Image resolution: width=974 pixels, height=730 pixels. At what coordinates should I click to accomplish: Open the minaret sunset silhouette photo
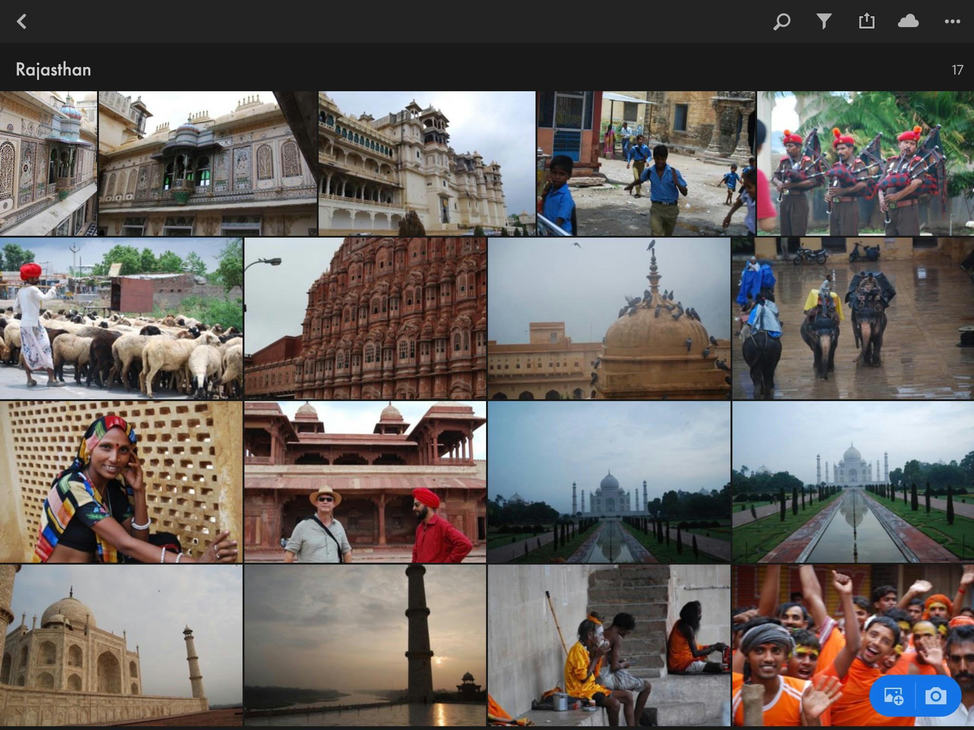coord(365,645)
